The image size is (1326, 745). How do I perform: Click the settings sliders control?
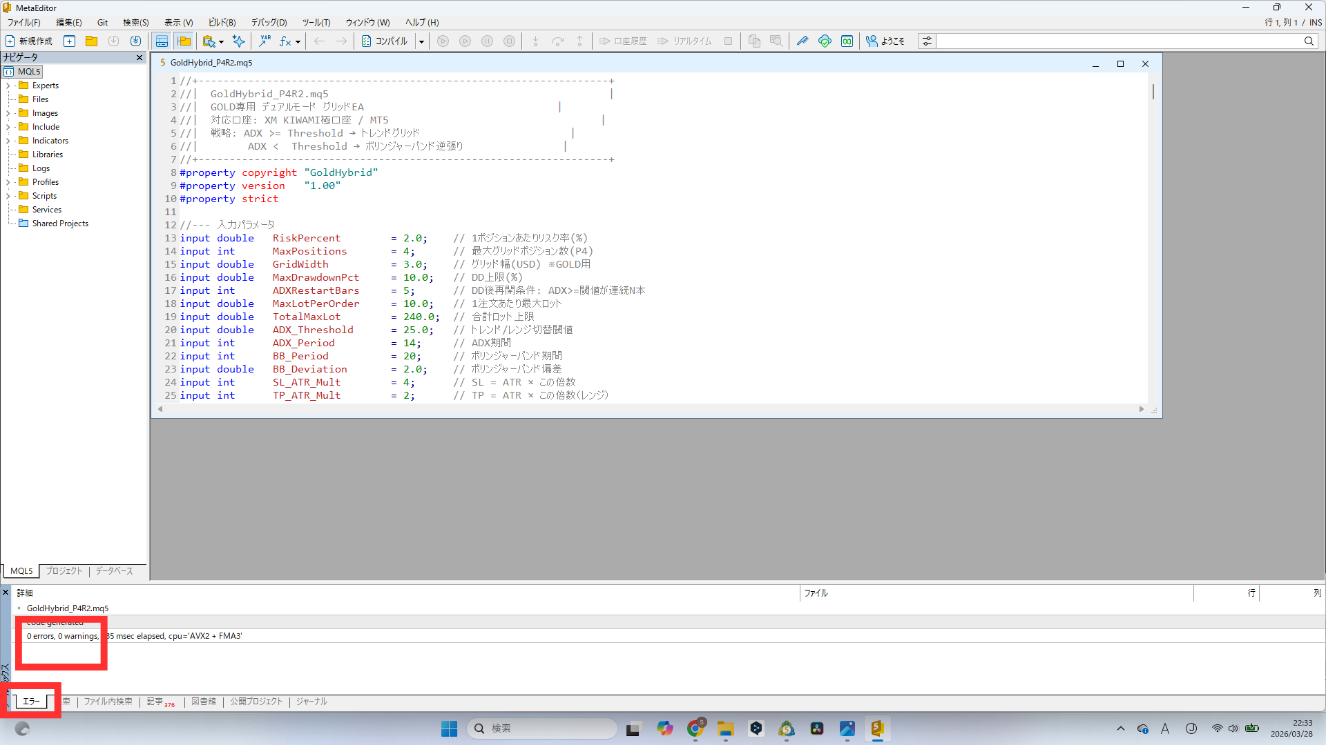tap(926, 41)
